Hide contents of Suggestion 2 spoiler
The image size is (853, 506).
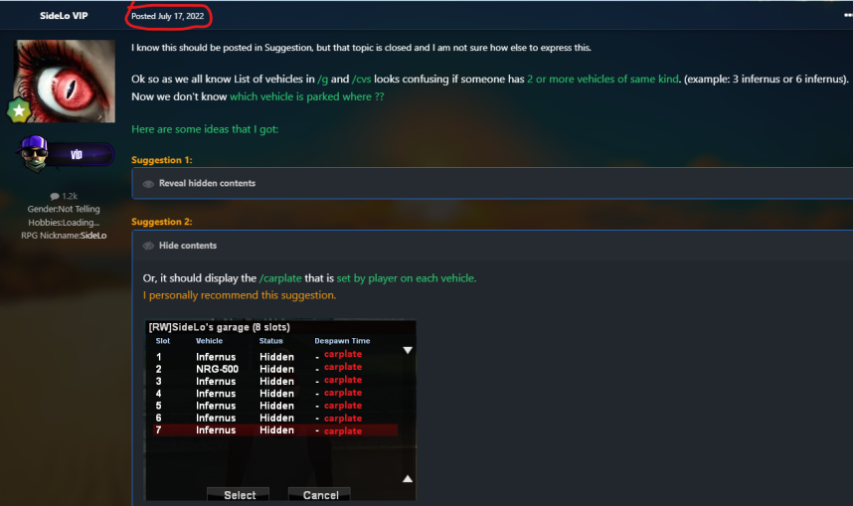pos(188,246)
